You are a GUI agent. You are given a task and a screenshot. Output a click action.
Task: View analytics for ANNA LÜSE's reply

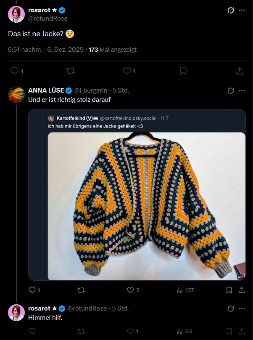(x=179, y=290)
